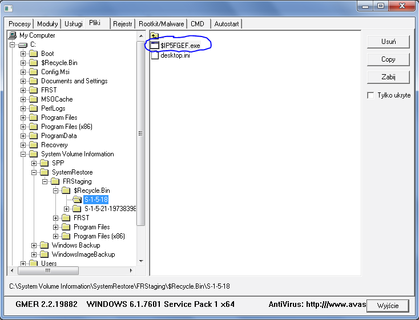Click the Boot folder icon
Viewport: 419px width, 320px height.
(34, 54)
